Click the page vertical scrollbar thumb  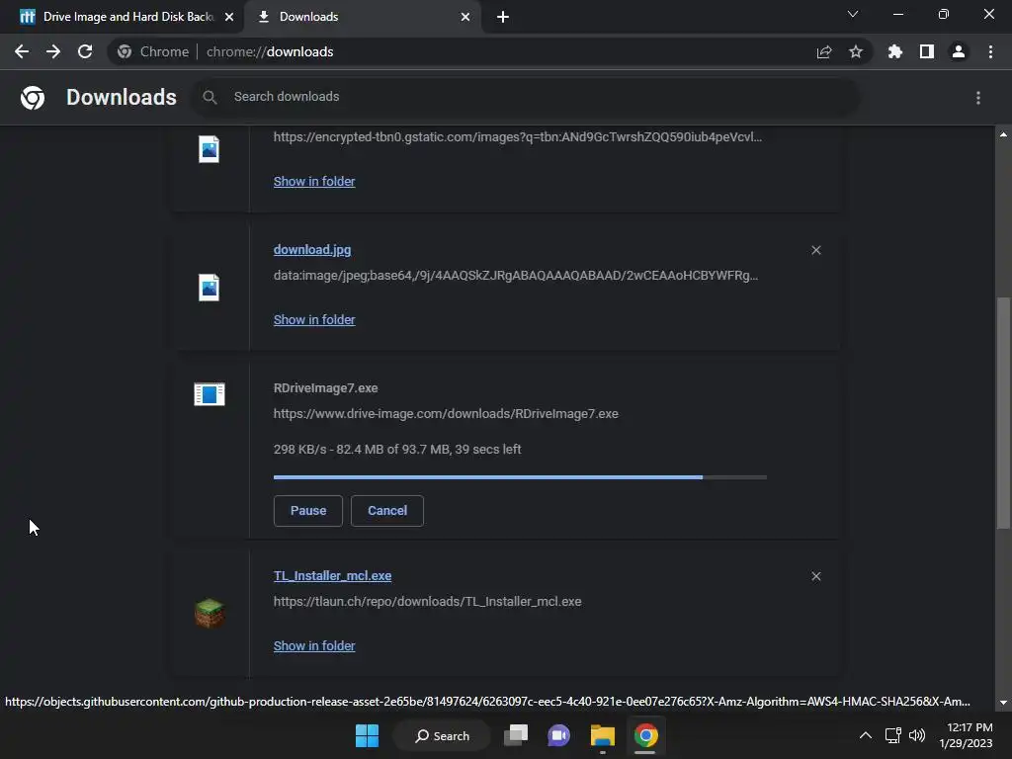(x=1003, y=413)
